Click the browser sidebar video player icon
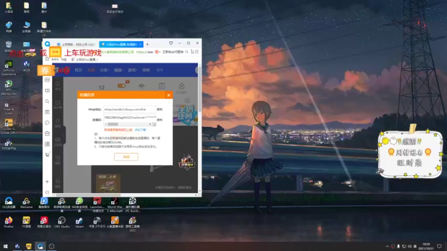This screenshot has width=447, height=251. [47, 112]
